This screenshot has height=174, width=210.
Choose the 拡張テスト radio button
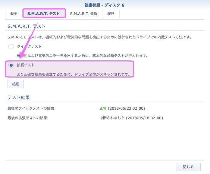tap(11, 65)
